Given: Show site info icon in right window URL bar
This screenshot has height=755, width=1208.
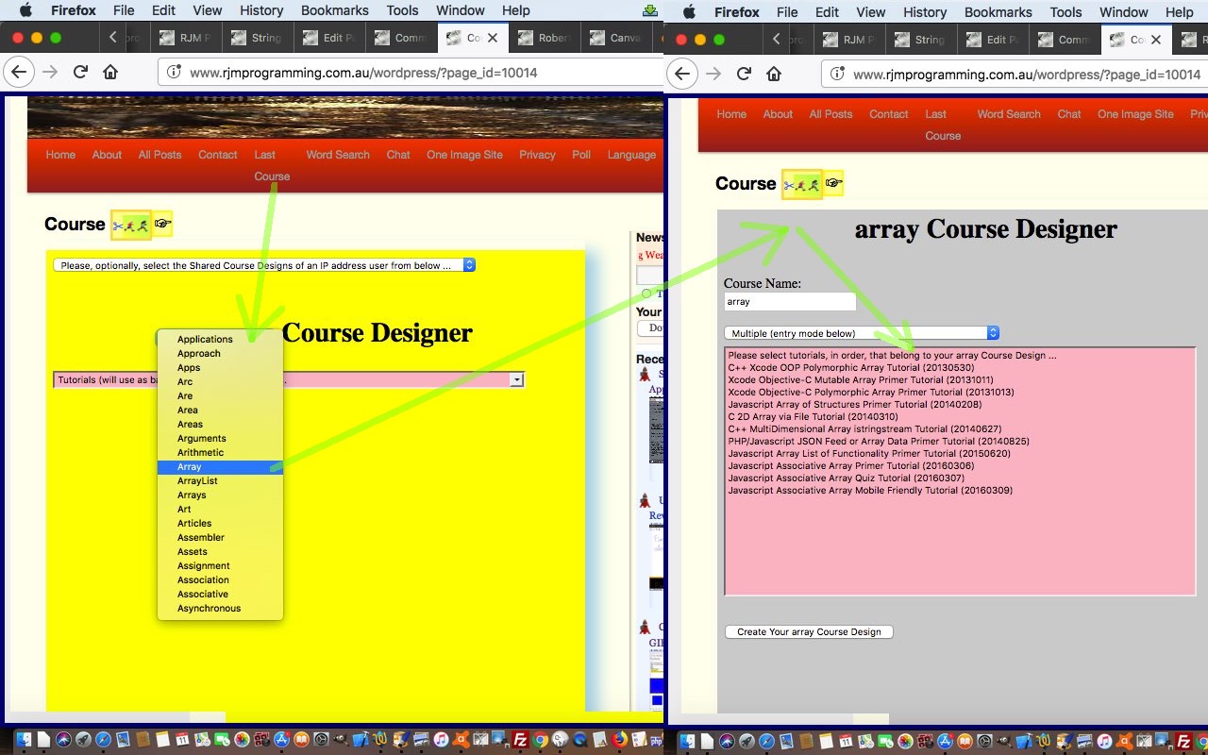Looking at the screenshot, I should (836, 74).
